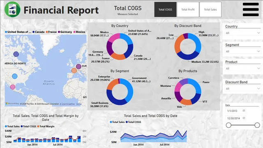
Task: Select Canada in the map legend
Action: [x=38, y=32]
